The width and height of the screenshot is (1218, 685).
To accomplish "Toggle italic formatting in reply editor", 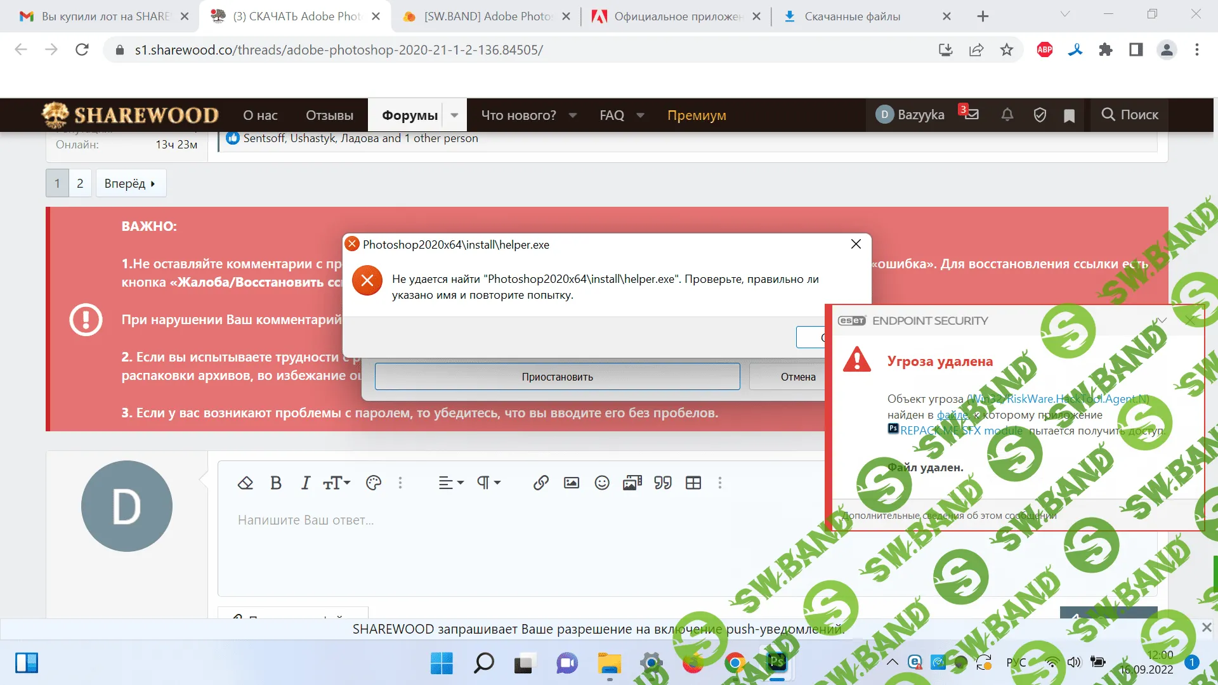I will point(306,483).
